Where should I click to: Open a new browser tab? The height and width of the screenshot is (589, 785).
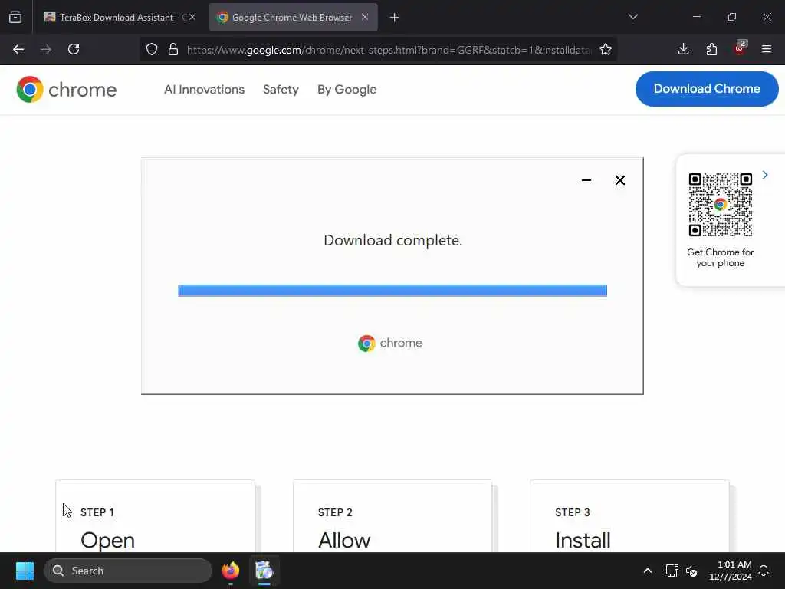[x=395, y=18]
